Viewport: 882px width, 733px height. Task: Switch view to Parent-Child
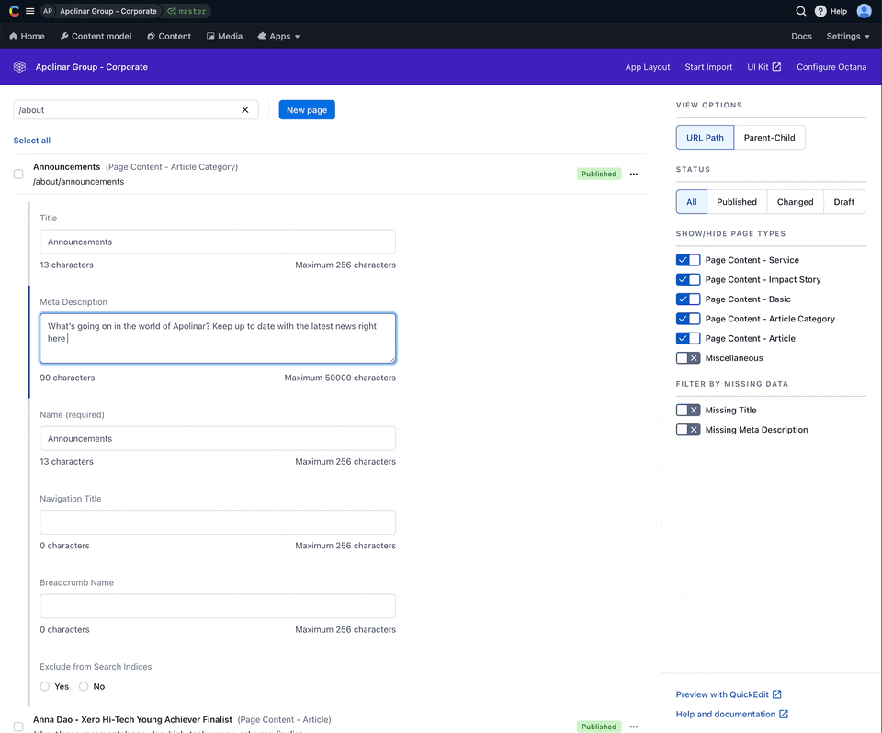(770, 138)
